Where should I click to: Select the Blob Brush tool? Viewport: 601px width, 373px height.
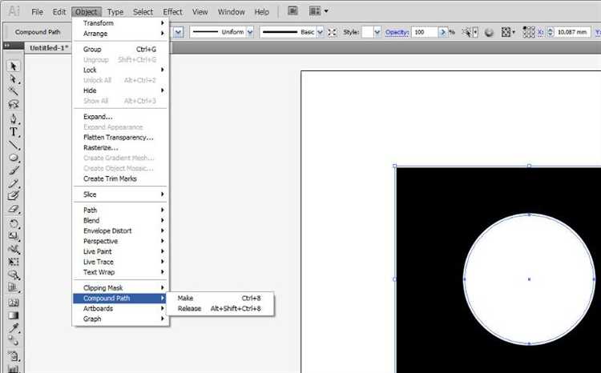tap(13, 195)
